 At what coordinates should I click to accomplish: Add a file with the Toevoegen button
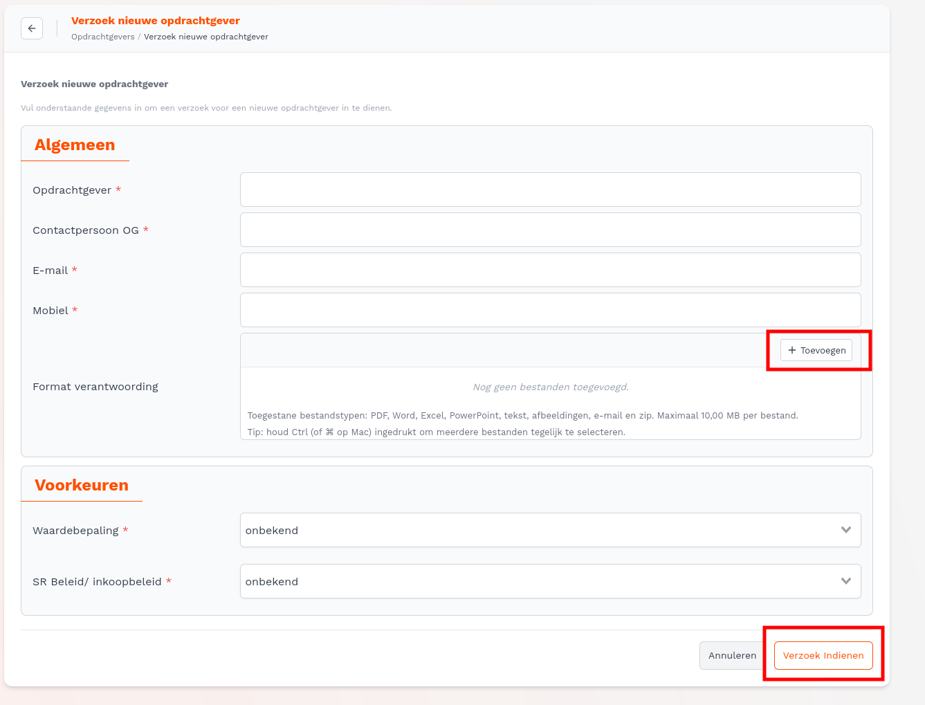tap(816, 350)
